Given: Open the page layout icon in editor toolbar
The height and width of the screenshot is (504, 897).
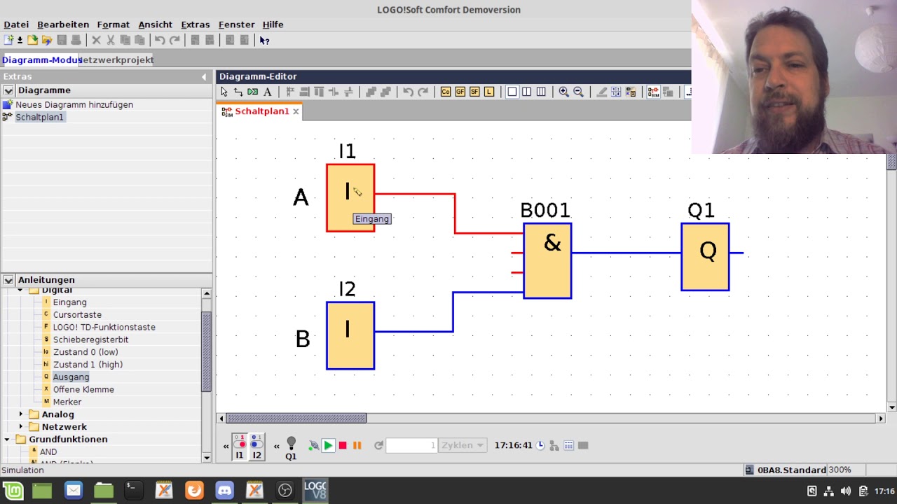Looking at the screenshot, I should [x=616, y=92].
